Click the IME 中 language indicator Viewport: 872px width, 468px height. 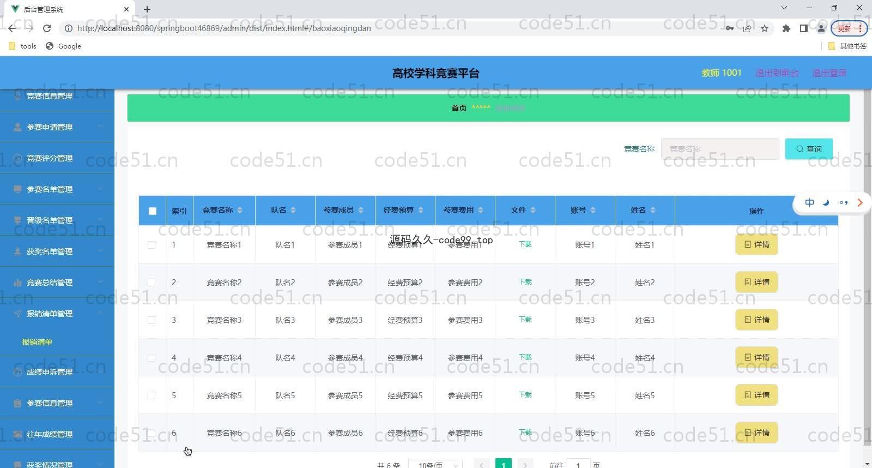point(810,203)
